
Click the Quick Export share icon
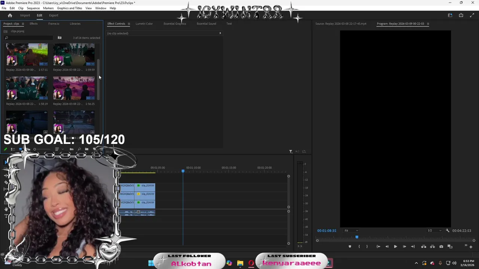[461, 15]
